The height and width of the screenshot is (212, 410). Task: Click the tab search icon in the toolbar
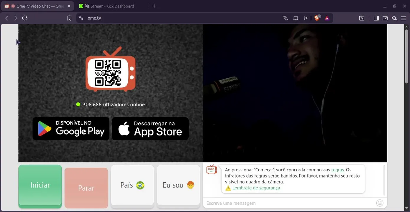[362, 18]
